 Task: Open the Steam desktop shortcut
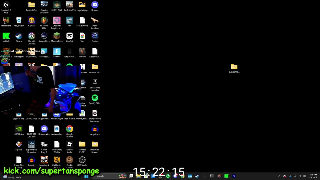click(x=19, y=37)
